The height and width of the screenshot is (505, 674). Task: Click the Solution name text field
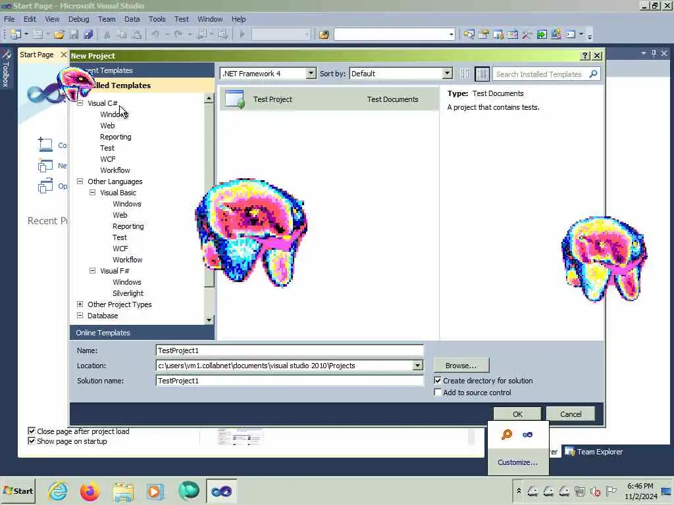[x=290, y=381]
